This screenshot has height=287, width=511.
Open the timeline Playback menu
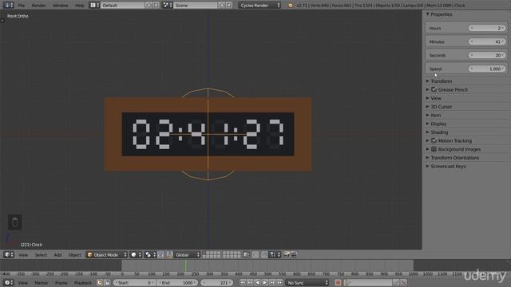[x=83, y=283]
